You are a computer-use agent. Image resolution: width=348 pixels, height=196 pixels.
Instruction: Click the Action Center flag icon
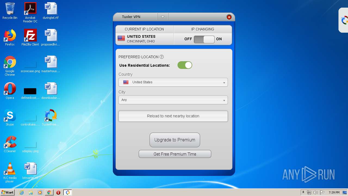tap(322, 192)
